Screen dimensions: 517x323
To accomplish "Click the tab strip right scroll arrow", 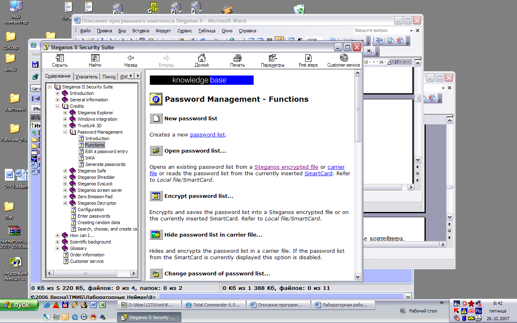I will [x=138, y=76].
